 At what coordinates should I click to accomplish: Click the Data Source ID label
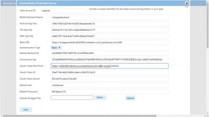[x=28, y=10]
